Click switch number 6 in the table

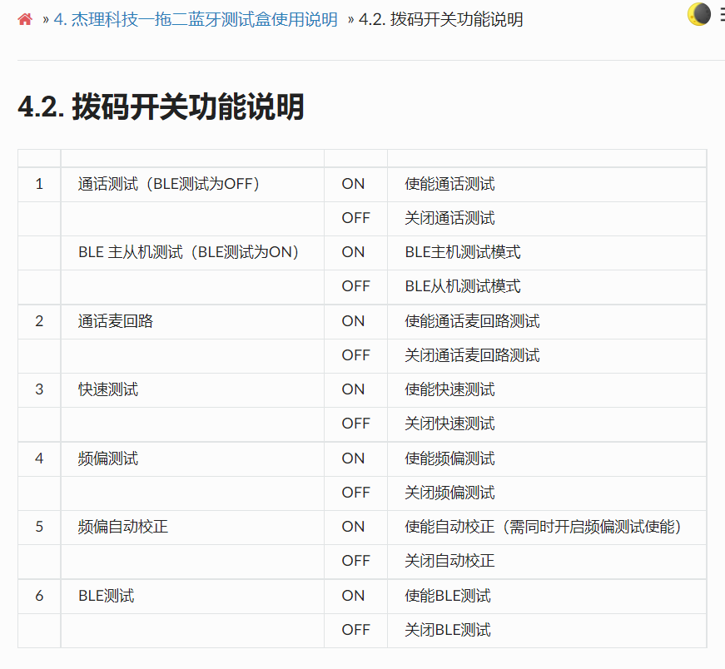pos(39,596)
